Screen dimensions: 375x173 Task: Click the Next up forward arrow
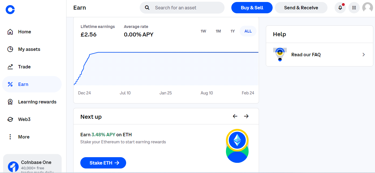246,116
